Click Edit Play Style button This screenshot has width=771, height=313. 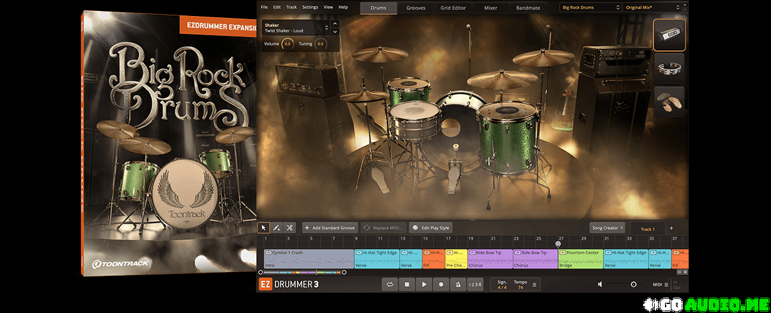point(431,228)
